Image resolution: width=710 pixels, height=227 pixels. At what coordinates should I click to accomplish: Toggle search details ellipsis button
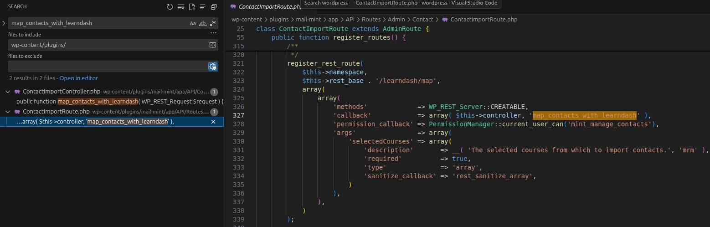(x=213, y=33)
